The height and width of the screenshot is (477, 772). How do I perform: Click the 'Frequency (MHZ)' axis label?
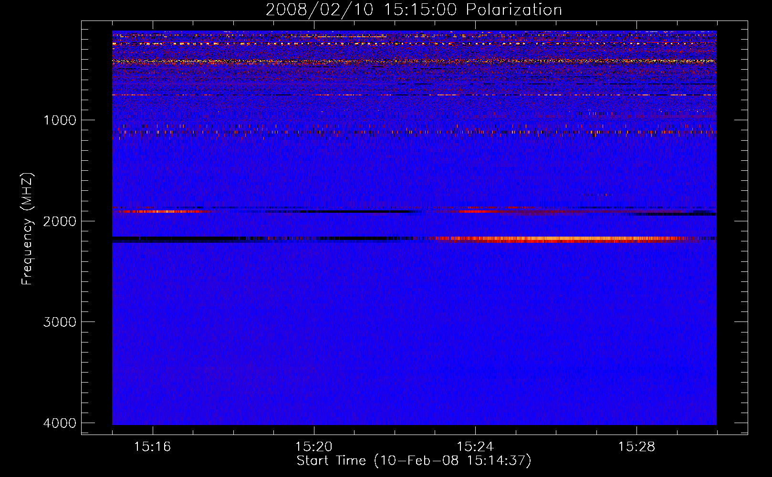point(28,228)
